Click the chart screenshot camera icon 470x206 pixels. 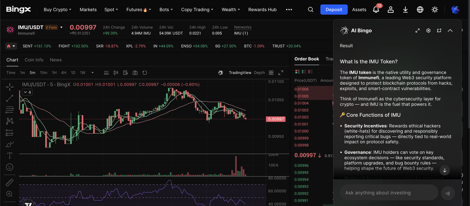click(x=135, y=73)
